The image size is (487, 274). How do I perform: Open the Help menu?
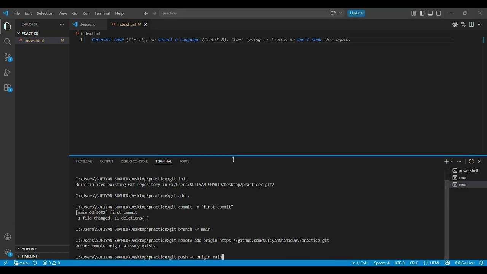point(119,13)
